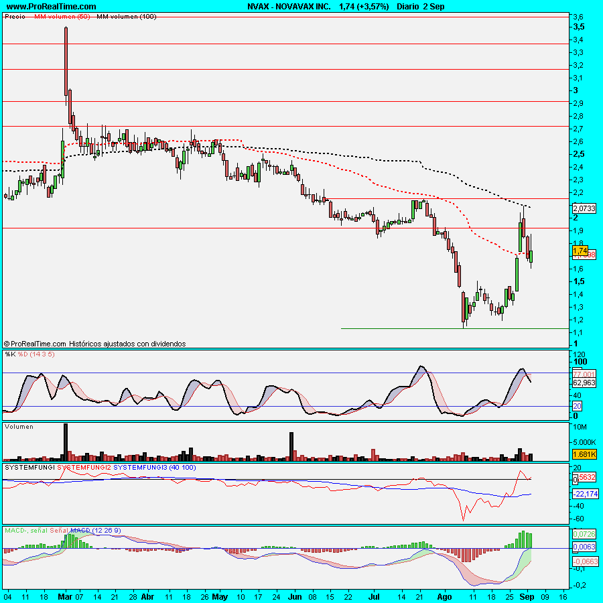Screen dimensions: 603x603
Task: Select the Precio indicator label
Action: click(x=15, y=17)
